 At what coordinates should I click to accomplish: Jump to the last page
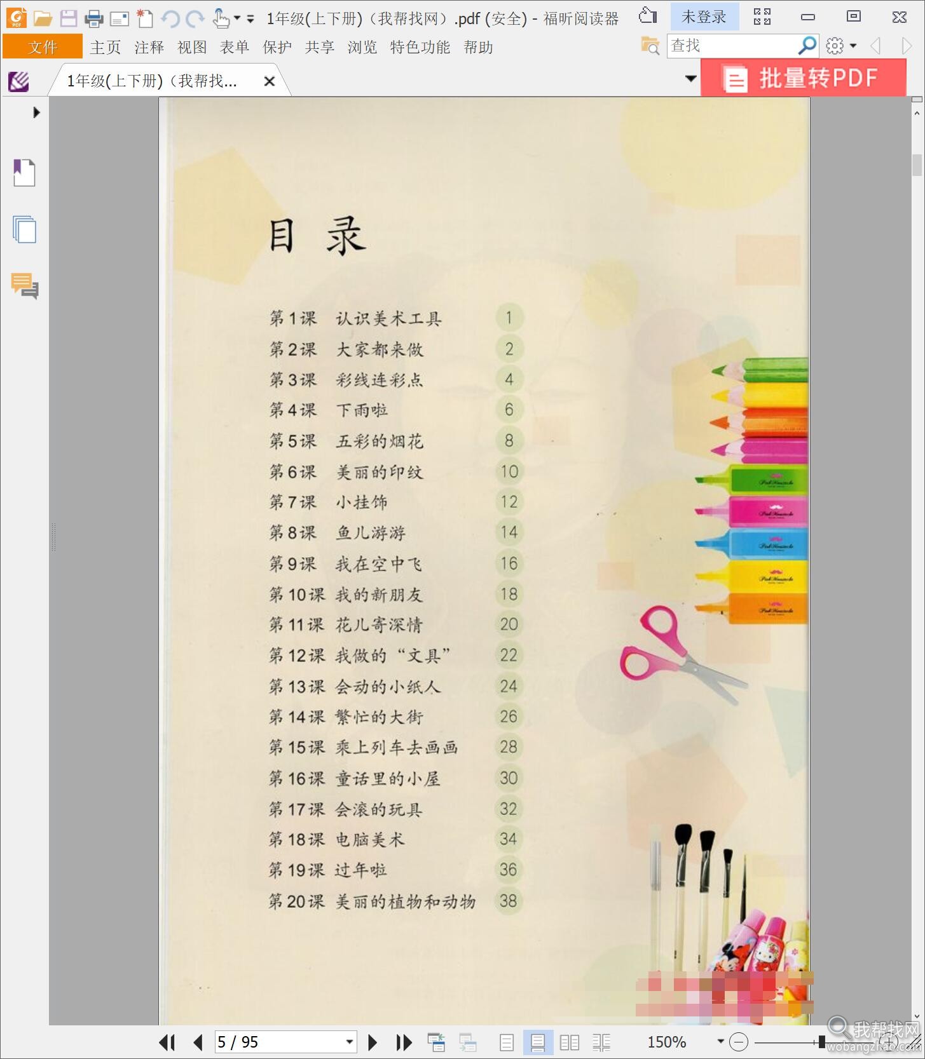(404, 1042)
